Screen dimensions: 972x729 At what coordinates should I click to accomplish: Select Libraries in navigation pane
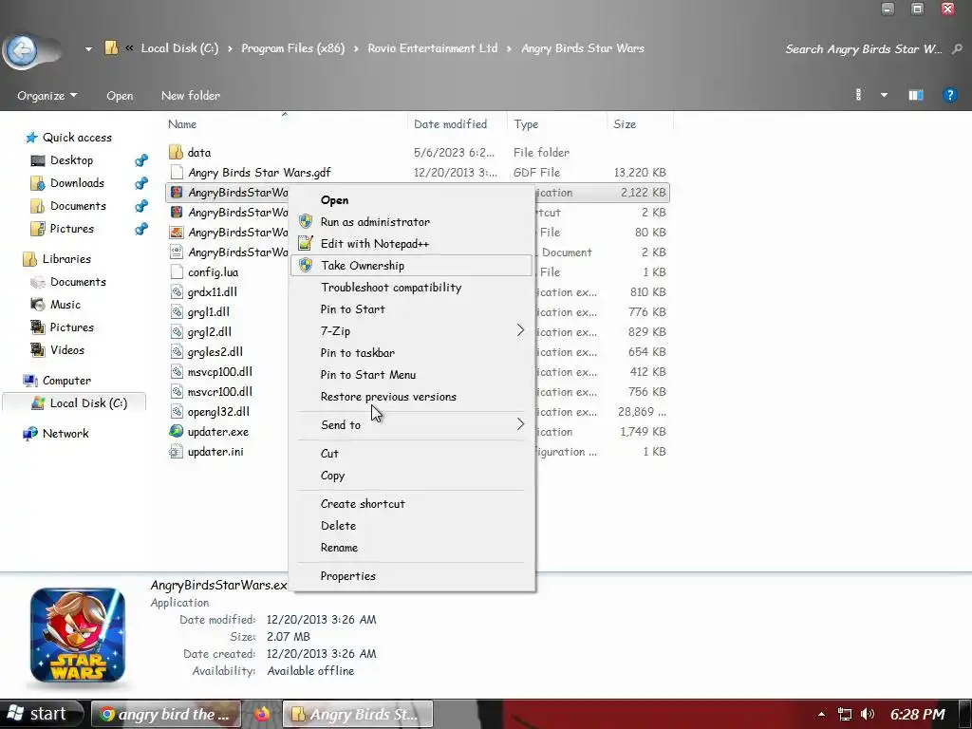66,259
